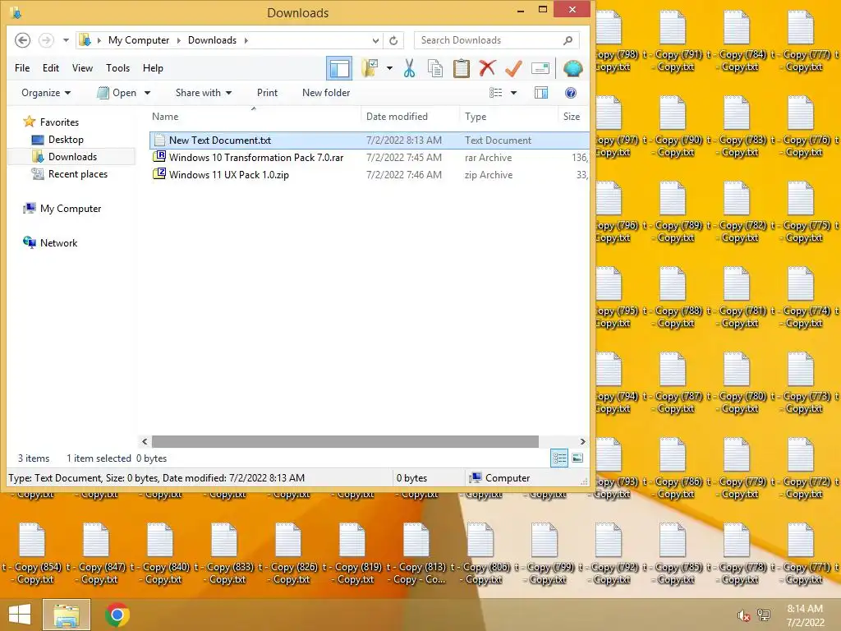Cut the selection with the scissors icon
This screenshot has width=841, height=631.
click(409, 68)
